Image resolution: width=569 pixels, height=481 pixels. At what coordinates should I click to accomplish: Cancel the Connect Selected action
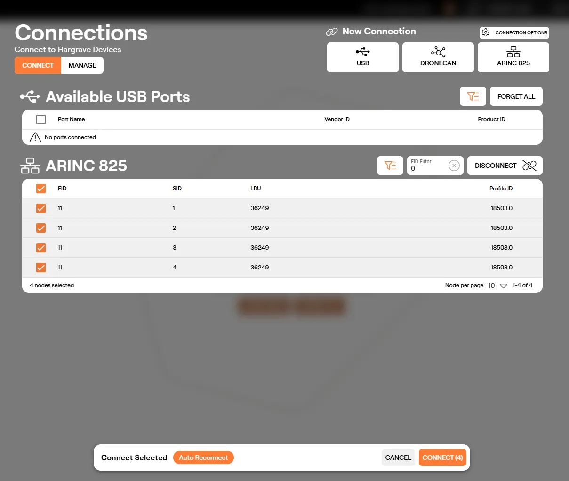[x=398, y=457]
